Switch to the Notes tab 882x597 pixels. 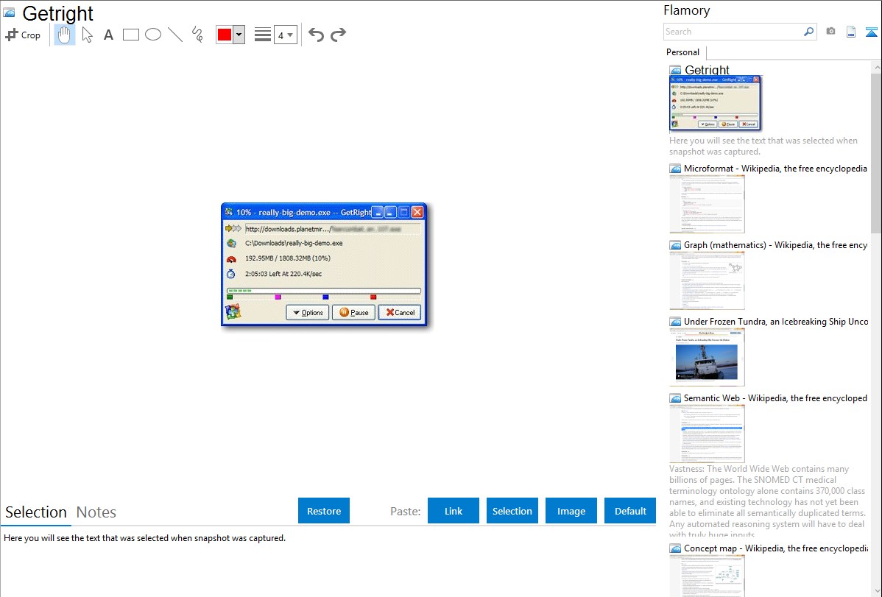pyautogui.click(x=96, y=512)
